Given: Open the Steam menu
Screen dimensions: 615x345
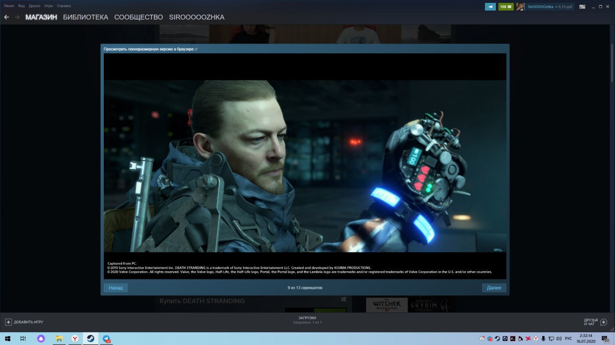Looking at the screenshot, I should [x=9, y=6].
